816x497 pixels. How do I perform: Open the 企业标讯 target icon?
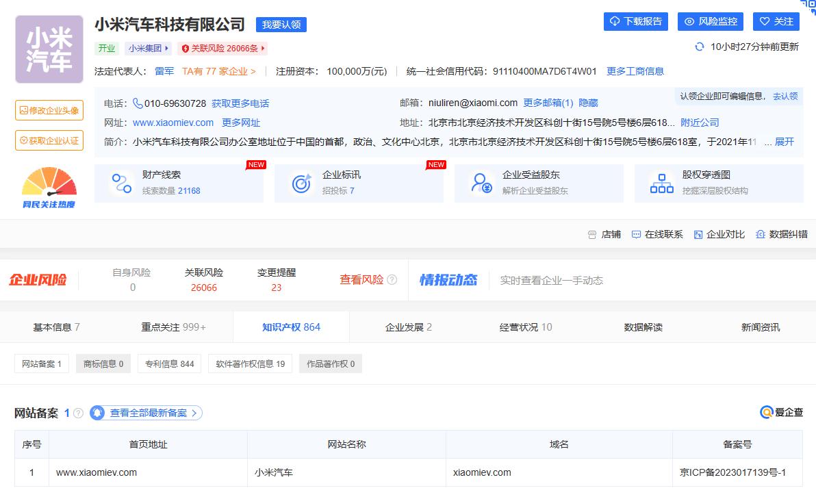[302, 183]
